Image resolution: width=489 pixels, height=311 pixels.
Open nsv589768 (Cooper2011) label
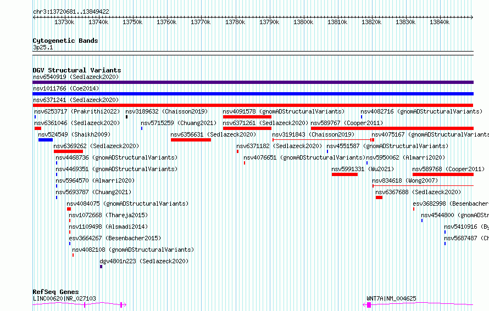pyautogui.click(x=448, y=169)
